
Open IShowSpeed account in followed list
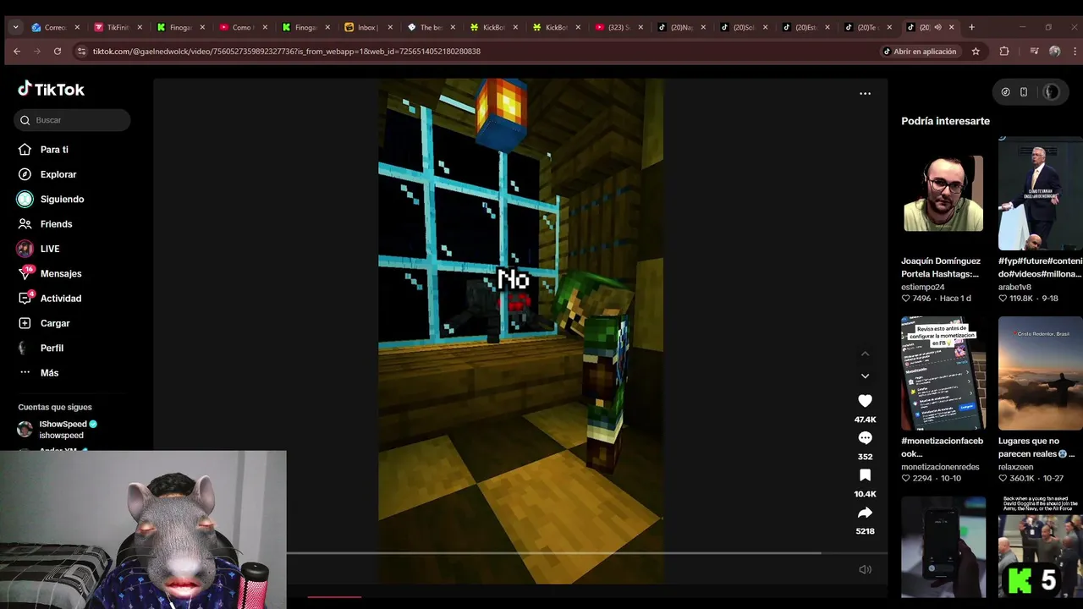[x=68, y=430]
